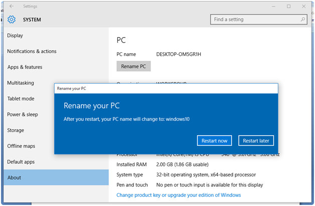
Task: Open Power & sleep settings
Action: click(23, 115)
